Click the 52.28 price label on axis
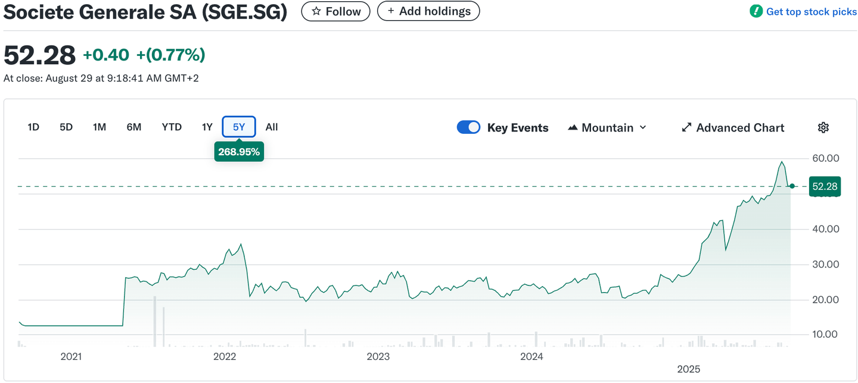The height and width of the screenshot is (383, 858). point(825,186)
